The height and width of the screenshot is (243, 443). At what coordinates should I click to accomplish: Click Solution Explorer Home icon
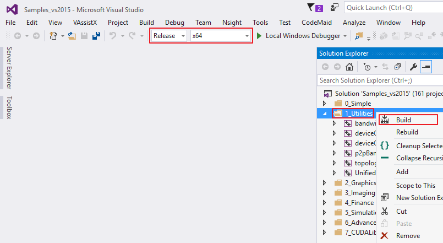click(349, 67)
